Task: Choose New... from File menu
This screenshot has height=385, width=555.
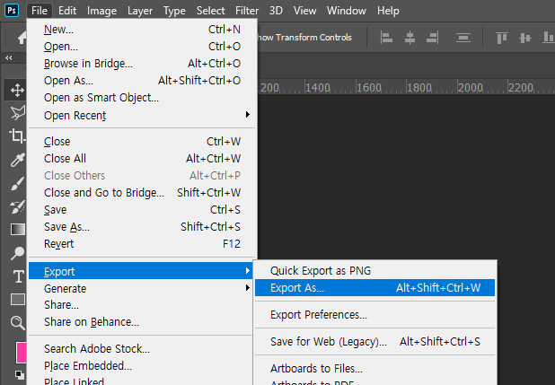Action: coord(142,30)
